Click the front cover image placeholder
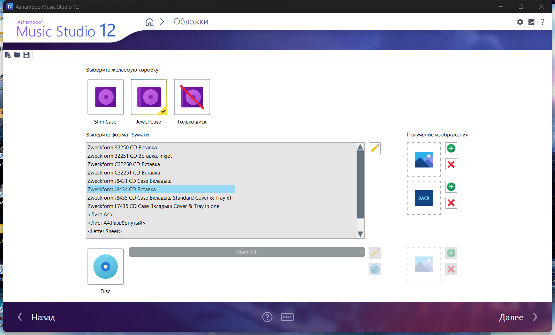Screen dimensions: 555x335 pyautogui.click(x=424, y=159)
